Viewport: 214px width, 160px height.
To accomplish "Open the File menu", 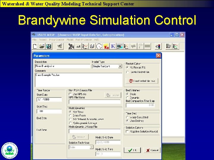I will [x=34, y=40].
